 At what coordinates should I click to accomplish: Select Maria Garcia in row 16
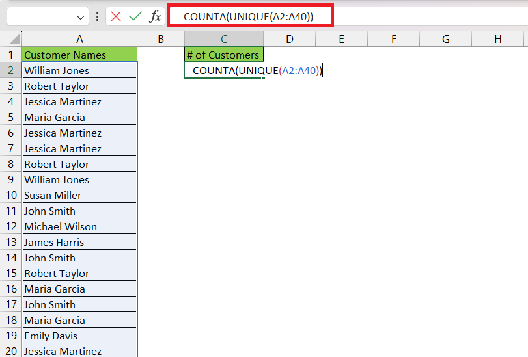click(x=79, y=289)
